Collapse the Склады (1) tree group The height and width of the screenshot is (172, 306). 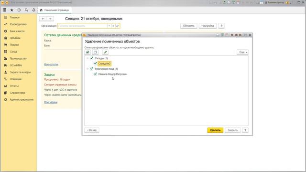[87, 58]
